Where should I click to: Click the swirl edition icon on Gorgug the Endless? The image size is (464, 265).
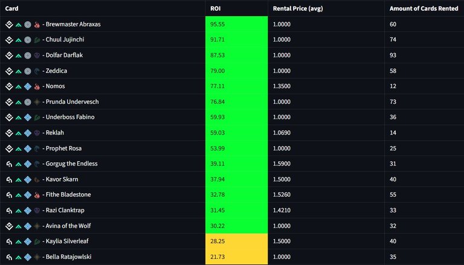tap(9, 164)
